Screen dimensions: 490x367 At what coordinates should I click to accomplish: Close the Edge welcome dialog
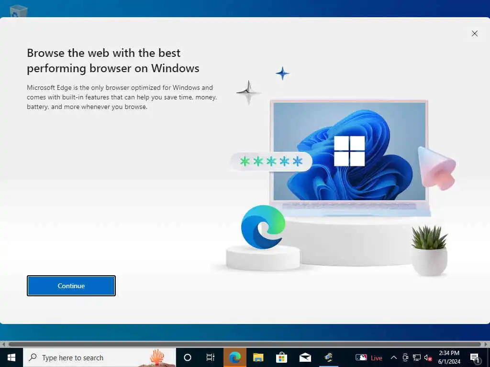coord(474,33)
